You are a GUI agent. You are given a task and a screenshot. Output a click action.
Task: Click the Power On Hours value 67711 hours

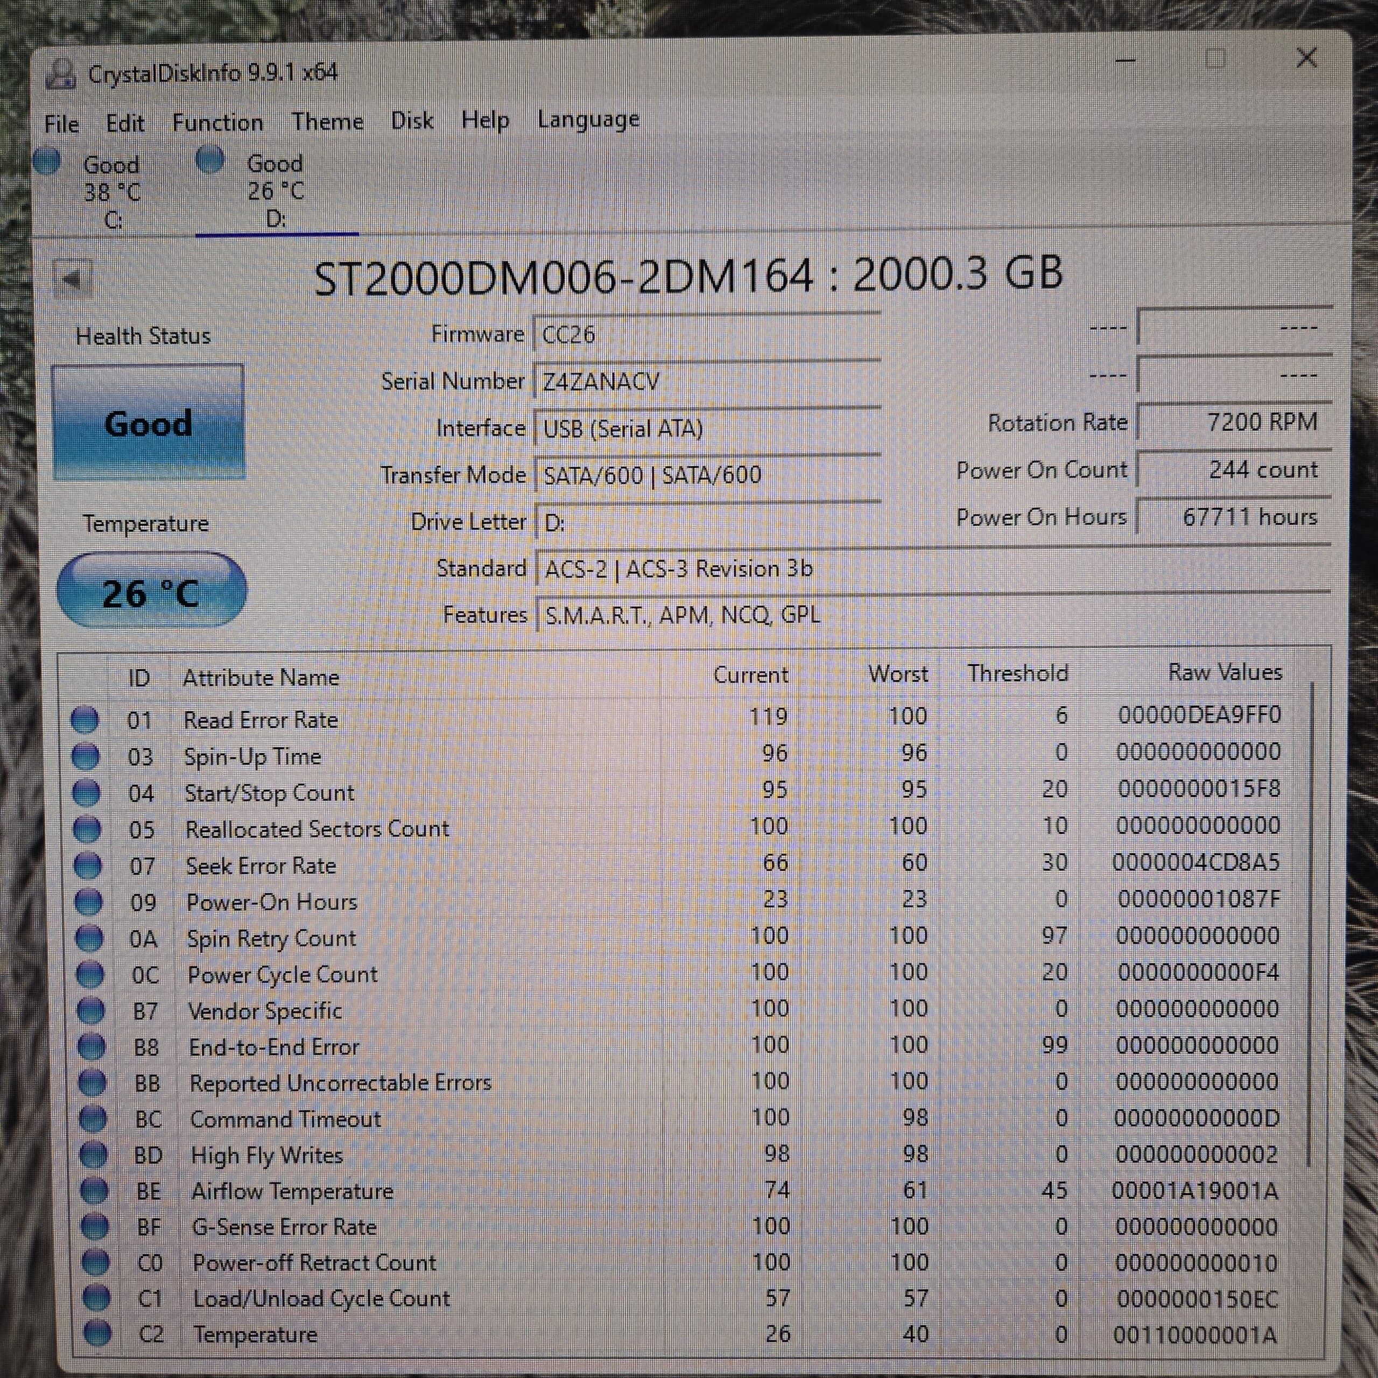coord(1235,516)
